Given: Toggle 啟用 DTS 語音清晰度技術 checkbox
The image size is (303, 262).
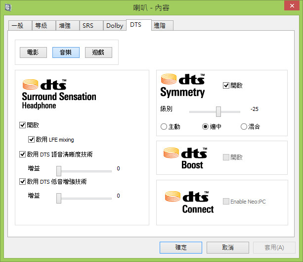Looking at the screenshot, I should coord(22,155).
